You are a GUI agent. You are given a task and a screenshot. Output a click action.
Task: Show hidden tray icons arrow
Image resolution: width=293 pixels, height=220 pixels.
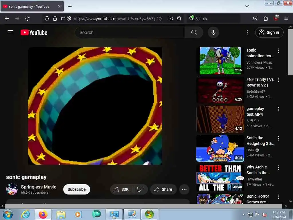pyautogui.click(x=243, y=215)
